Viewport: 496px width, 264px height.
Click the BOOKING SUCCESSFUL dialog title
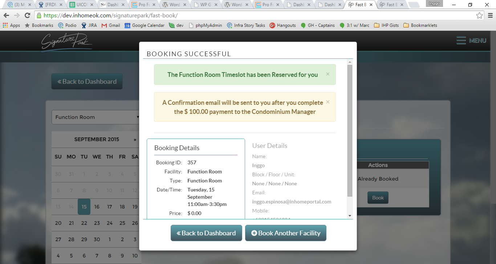pyautogui.click(x=189, y=54)
